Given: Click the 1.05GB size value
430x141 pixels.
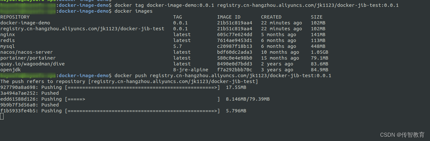Looking at the screenshot, I should pyautogui.click(x=320, y=52).
